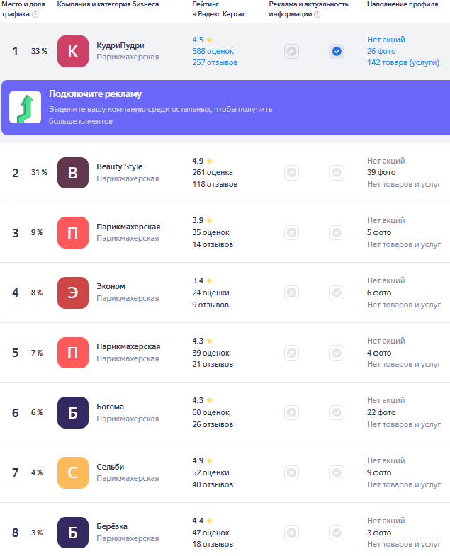The width and height of the screenshot is (450, 556).
Task: Click verification checkmark in the 7% traffic row
Action: click(x=337, y=353)
